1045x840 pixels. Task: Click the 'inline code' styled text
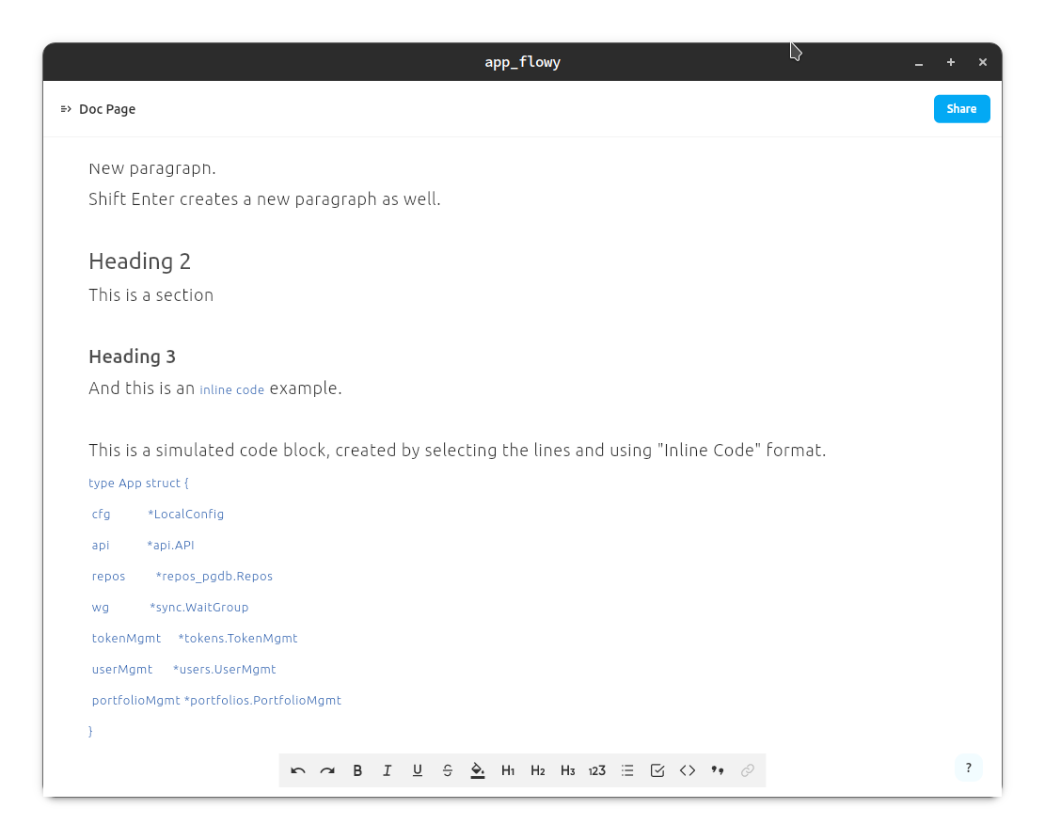click(232, 389)
